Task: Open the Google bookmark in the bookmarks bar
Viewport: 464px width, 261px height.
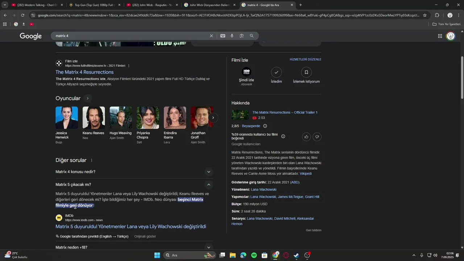Action: click(16, 24)
